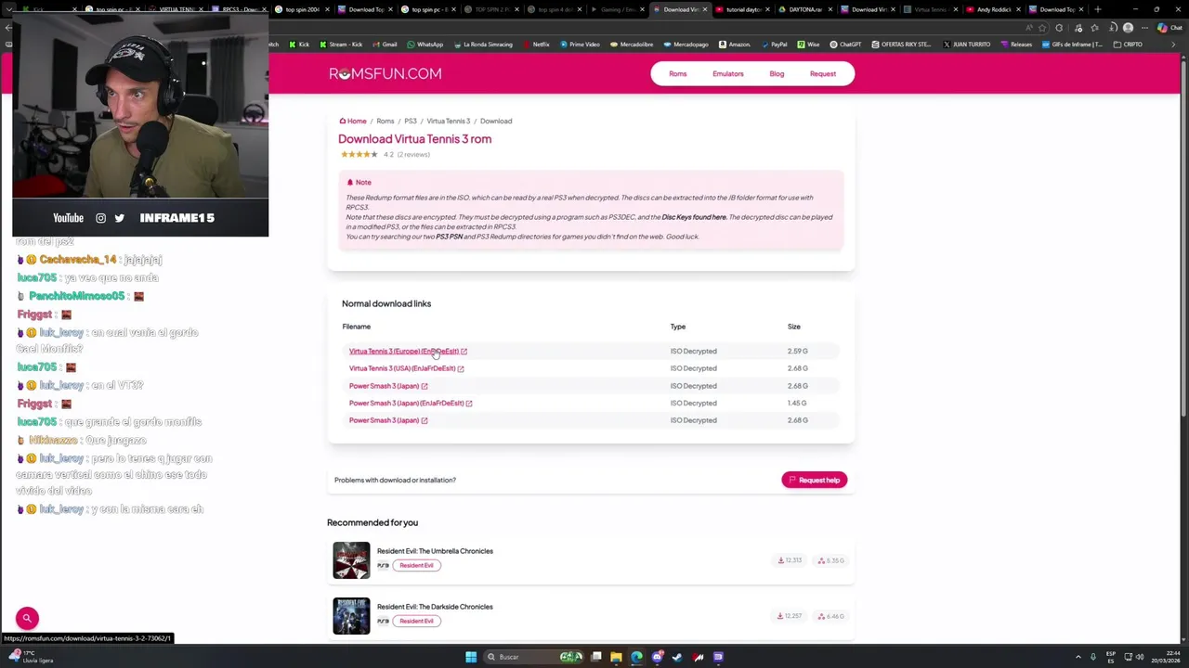Open the Gmail bookmark
The image size is (1189, 668).
pos(385,45)
